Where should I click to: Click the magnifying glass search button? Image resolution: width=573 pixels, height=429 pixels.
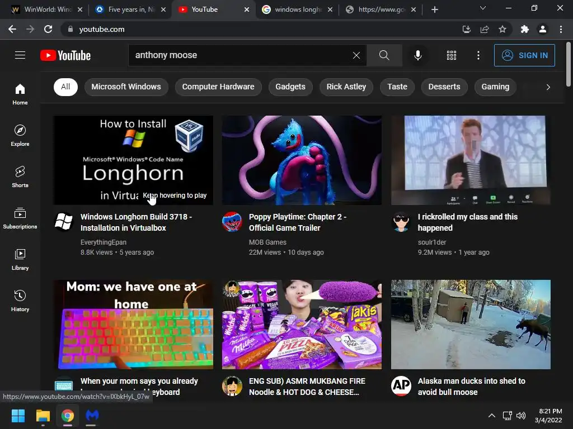[x=384, y=55]
